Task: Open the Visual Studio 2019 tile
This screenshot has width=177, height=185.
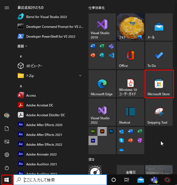Action: pos(102,27)
